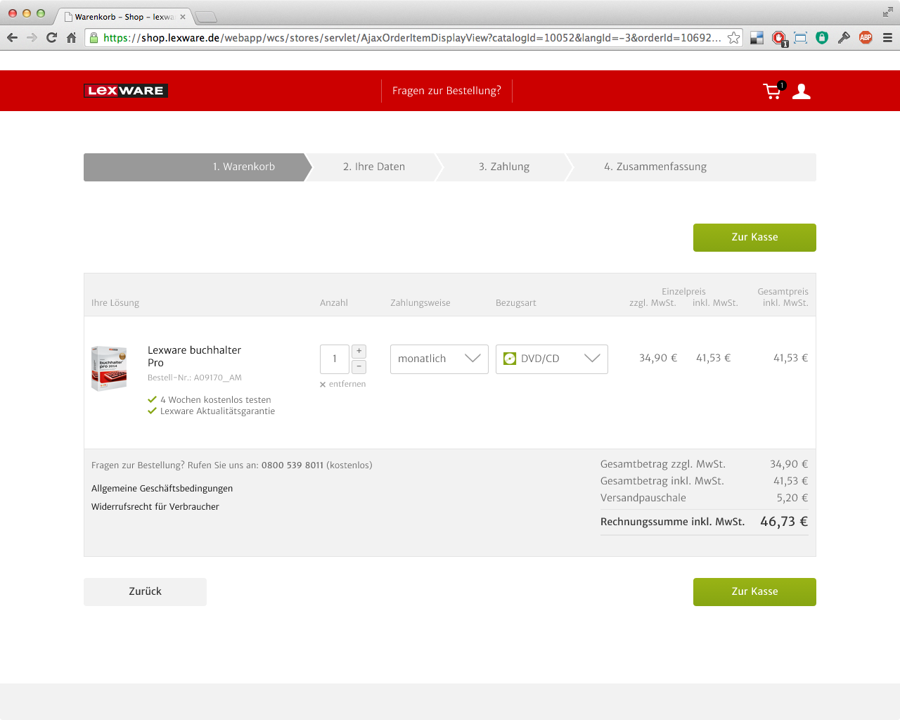Toggle fullscreen with the expand arrows
Viewport: 900px width, 720px height.
coord(887,12)
